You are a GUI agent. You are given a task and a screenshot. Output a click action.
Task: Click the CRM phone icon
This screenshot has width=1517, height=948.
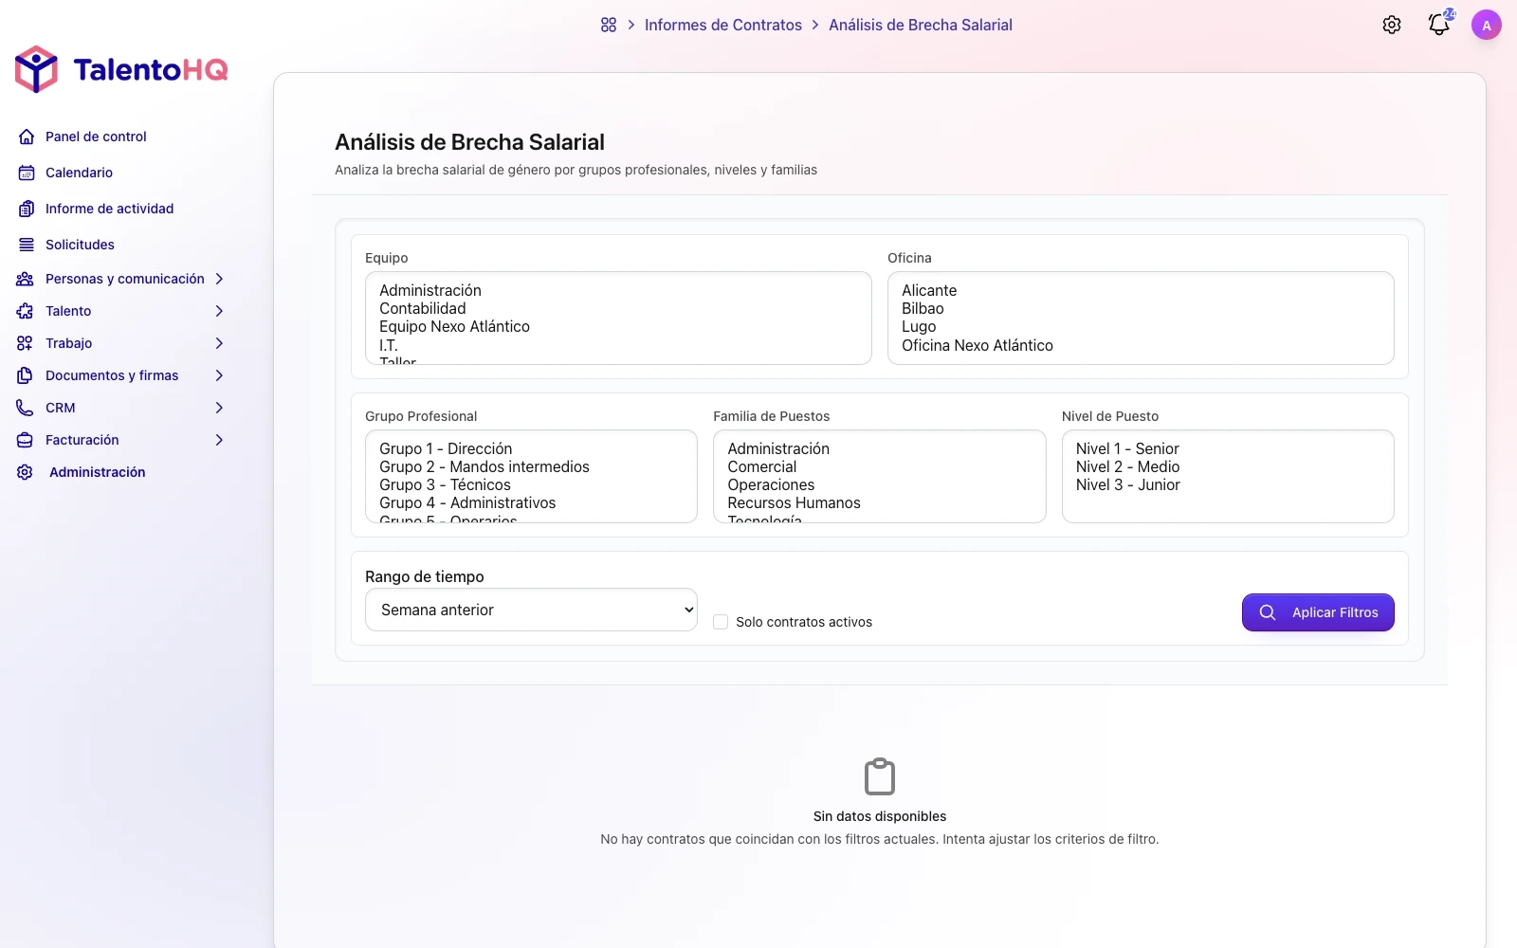(x=25, y=408)
